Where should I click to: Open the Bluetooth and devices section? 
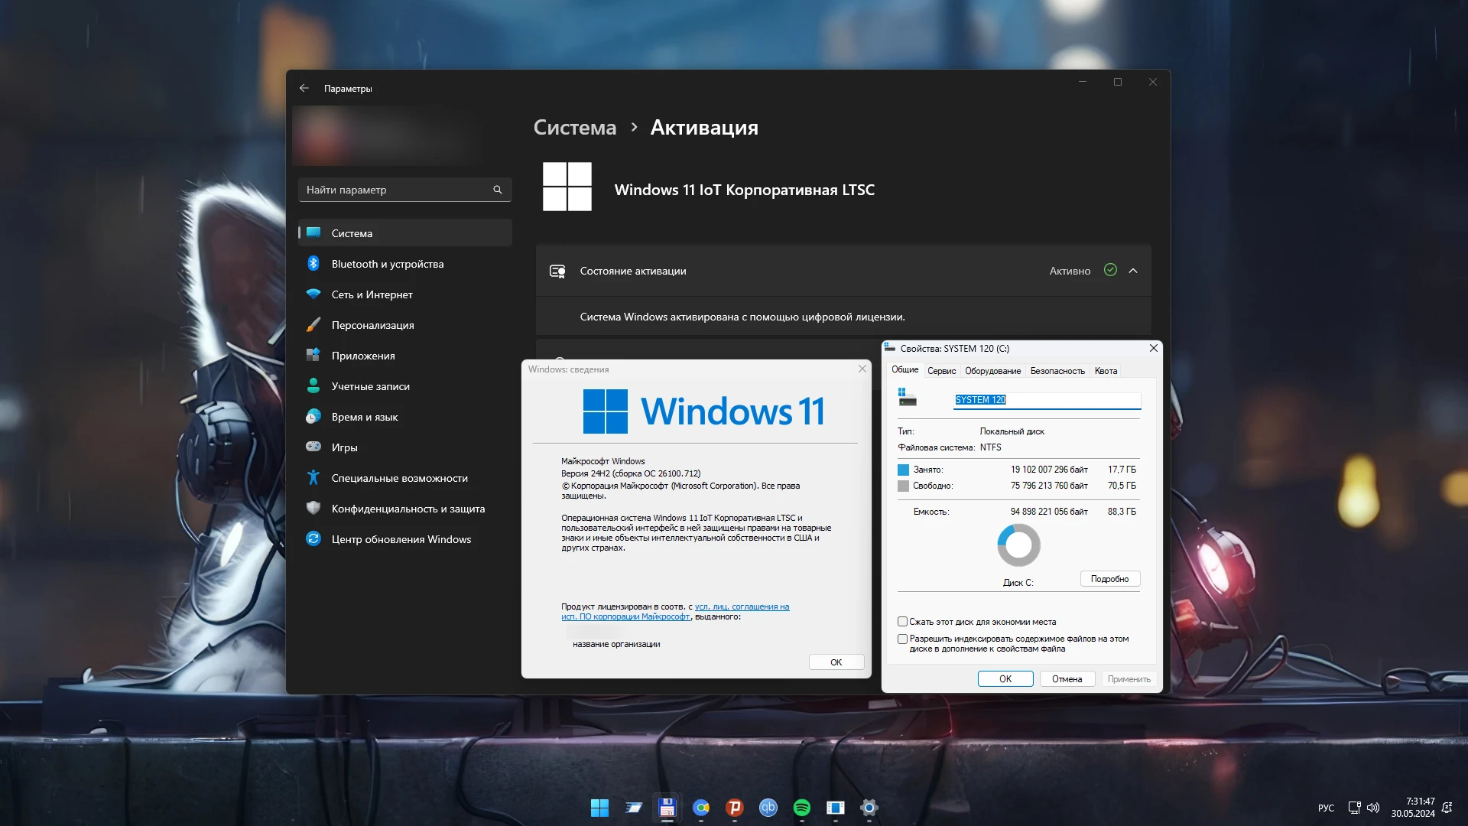pyautogui.click(x=387, y=264)
